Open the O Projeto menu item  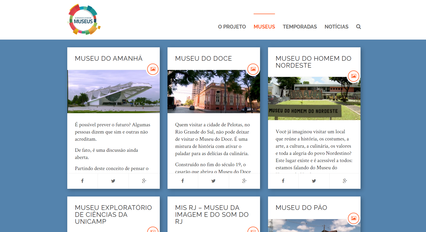click(232, 27)
